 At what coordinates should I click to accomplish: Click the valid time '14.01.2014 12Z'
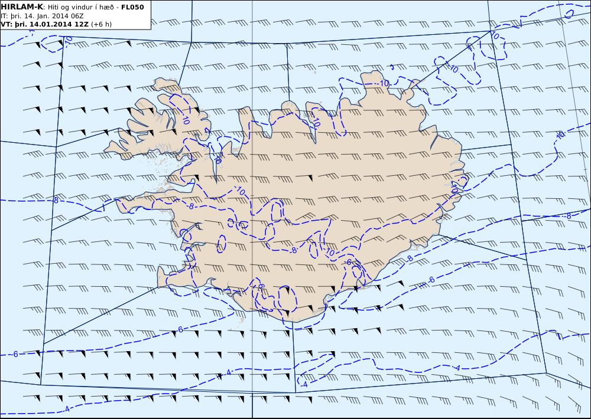59,24
